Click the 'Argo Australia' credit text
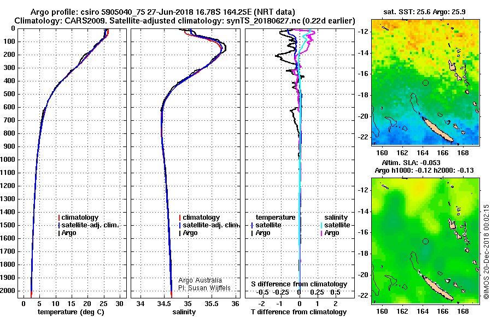The width and height of the screenshot is (492, 317). [x=200, y=280]
